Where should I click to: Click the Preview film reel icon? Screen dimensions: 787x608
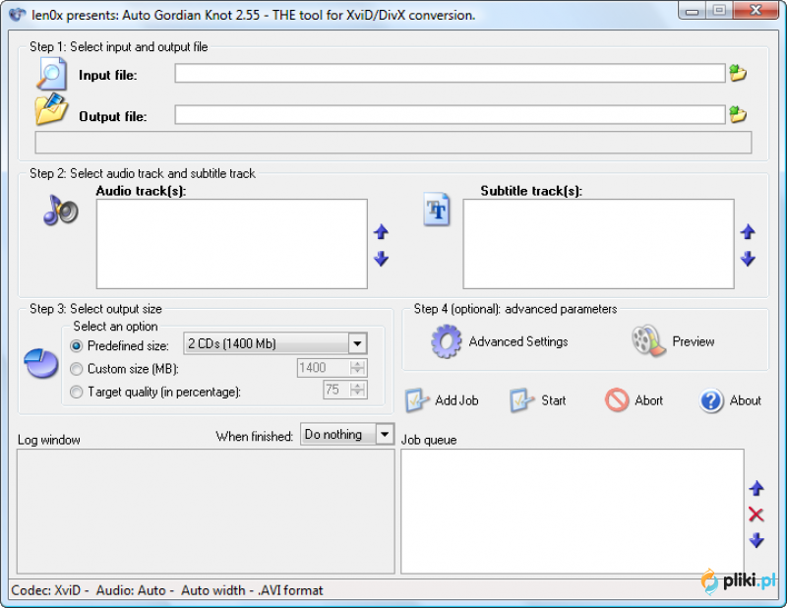point(648,341)
